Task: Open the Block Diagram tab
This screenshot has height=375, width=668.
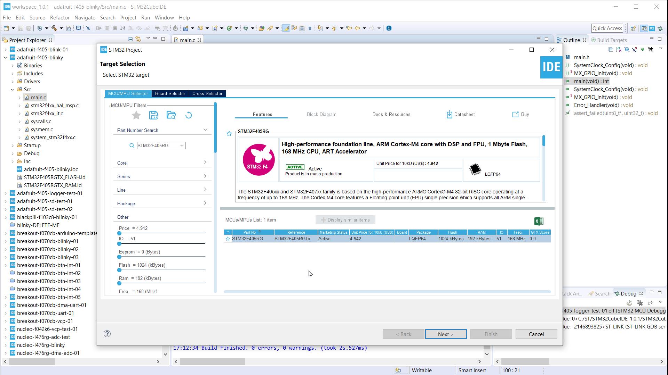Action: click(x=321, y=115)
